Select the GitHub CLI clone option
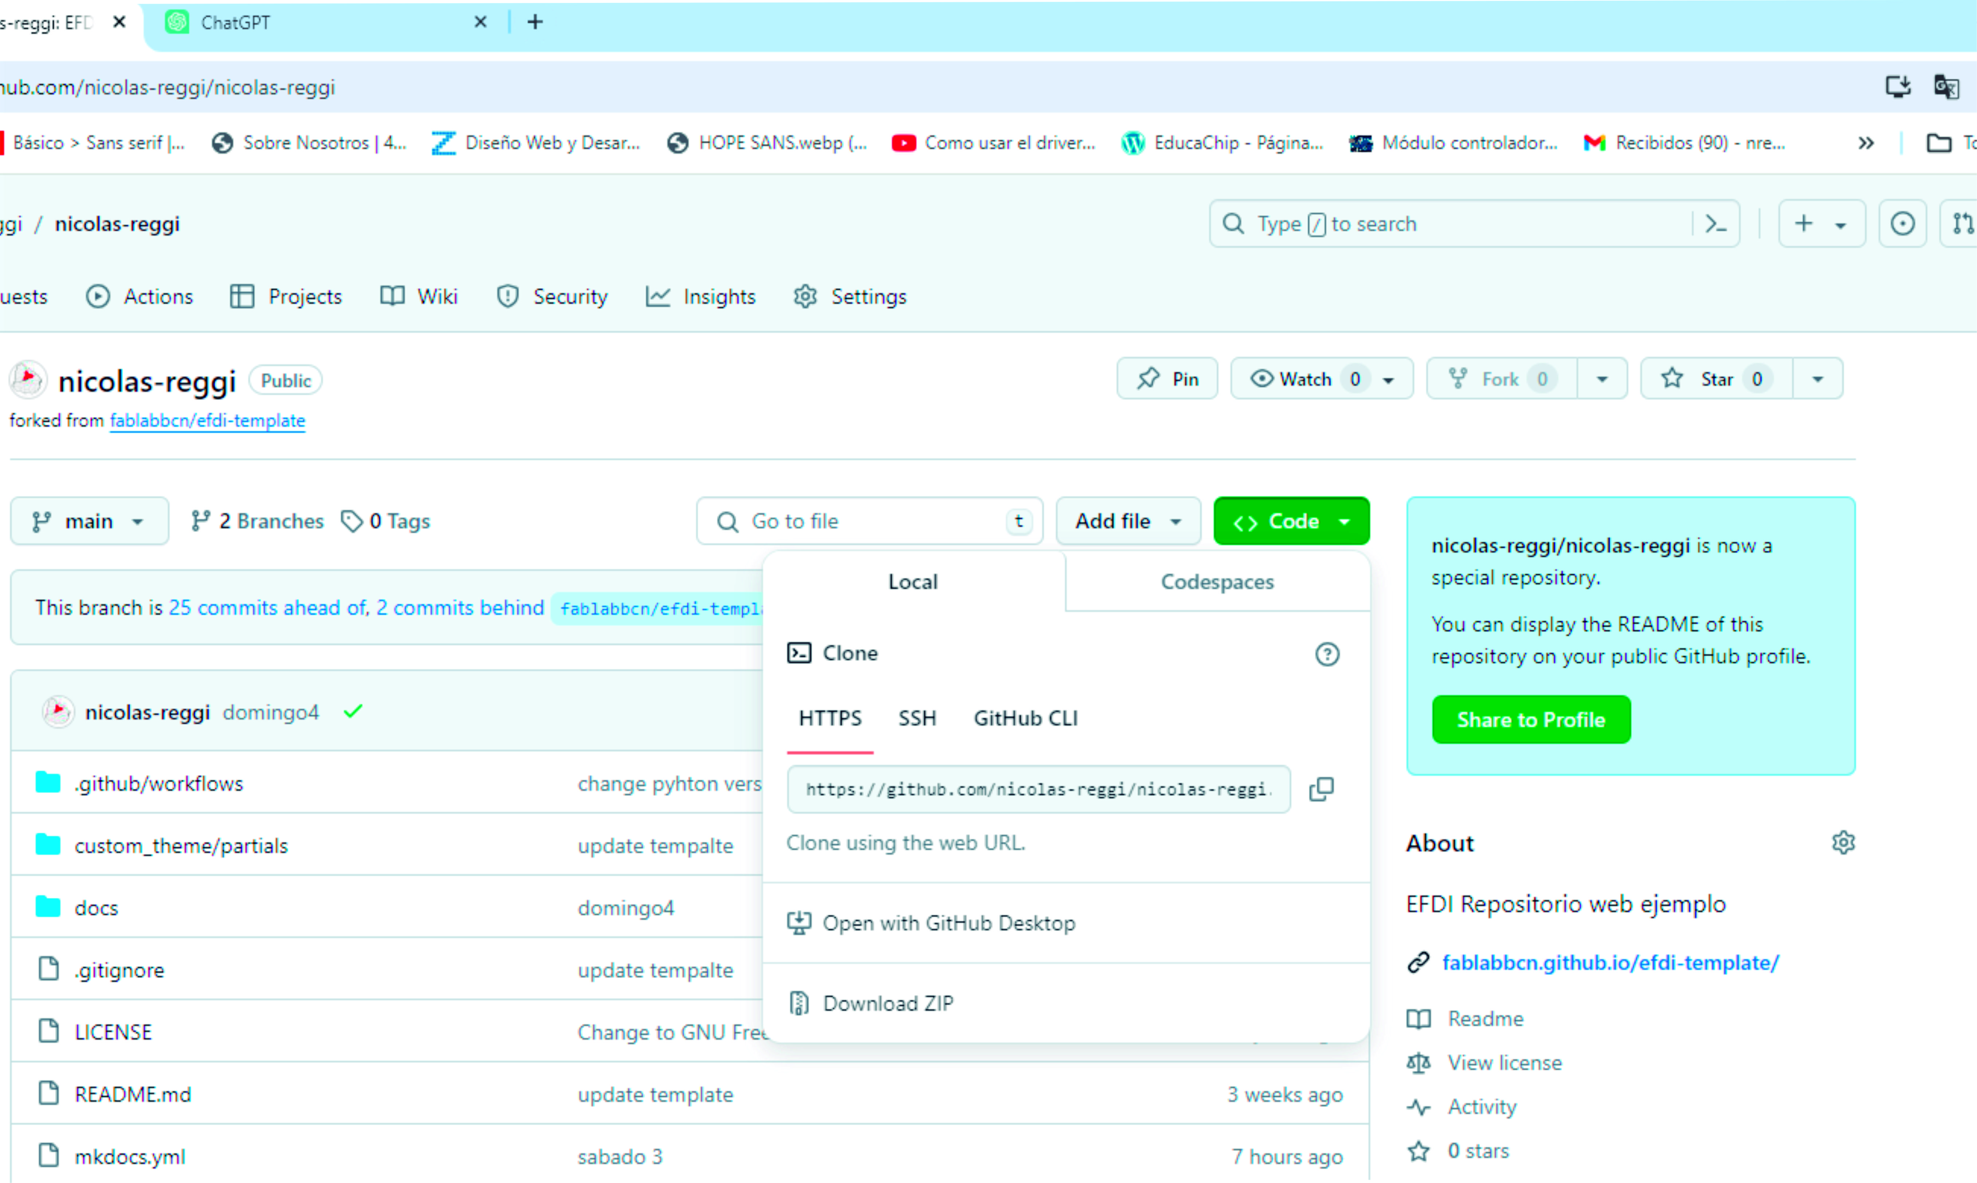 point(1025,718)
